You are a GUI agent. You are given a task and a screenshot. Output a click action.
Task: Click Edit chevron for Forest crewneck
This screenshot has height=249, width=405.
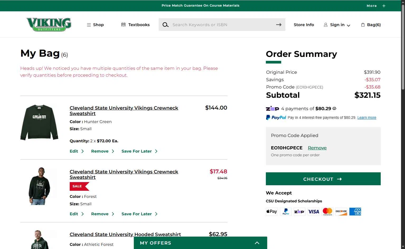pyautogui.click(x=83, y=214)
